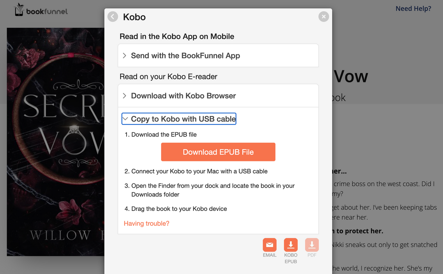The width and height of the screenshot is (443, 274).
Task: Close the Kobo dialog with the X icon
Action: [x=324, y=17]
